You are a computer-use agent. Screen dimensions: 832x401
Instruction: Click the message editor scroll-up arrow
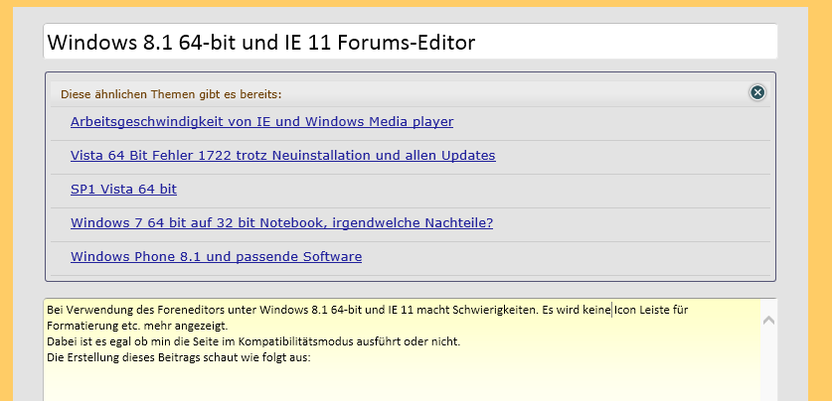768,320
